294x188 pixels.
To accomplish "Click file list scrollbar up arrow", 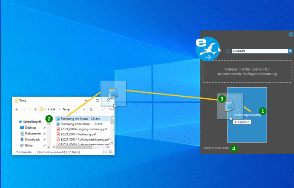I will pos(112,117).
